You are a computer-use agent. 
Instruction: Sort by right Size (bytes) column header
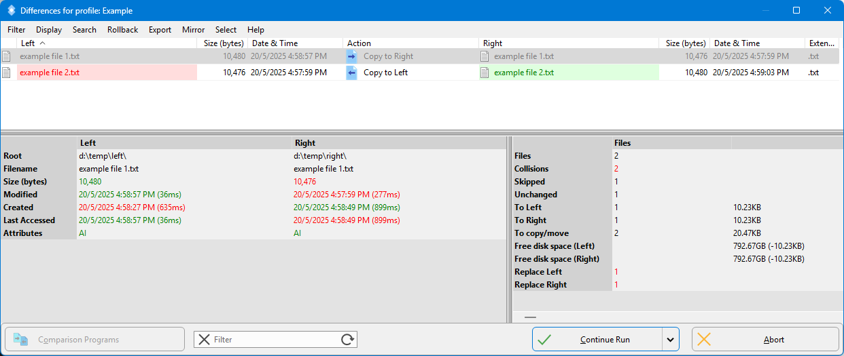tap(685, 43)
